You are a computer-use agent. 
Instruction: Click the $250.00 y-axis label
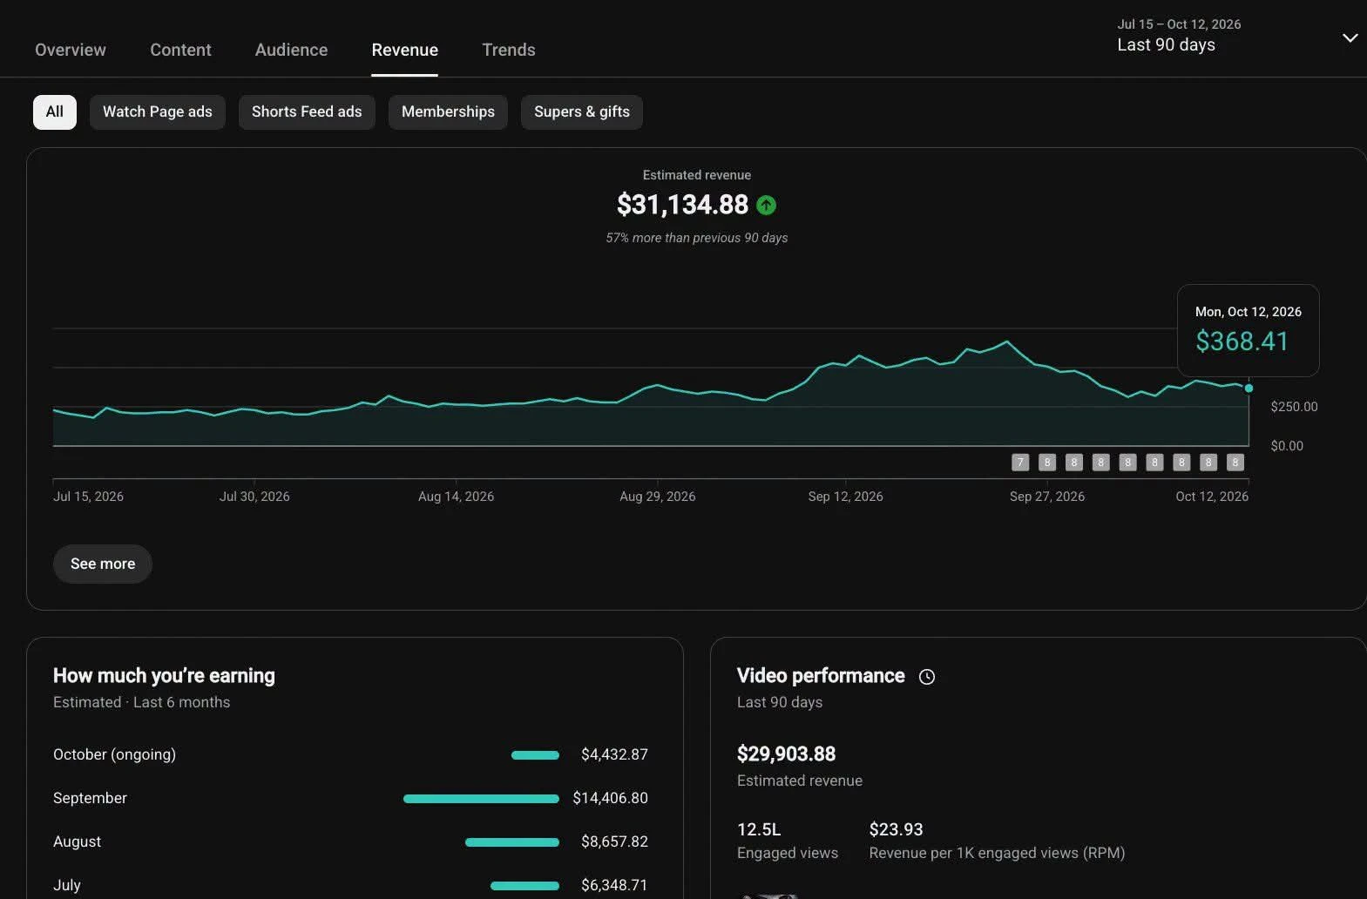1294,407
